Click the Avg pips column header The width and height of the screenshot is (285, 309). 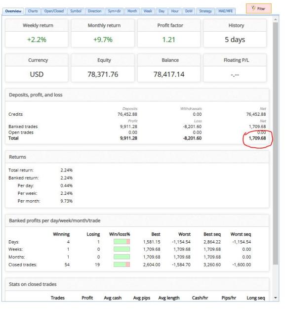coord(142,298)
